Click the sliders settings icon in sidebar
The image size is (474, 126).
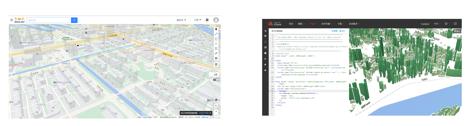click(265, 59)
